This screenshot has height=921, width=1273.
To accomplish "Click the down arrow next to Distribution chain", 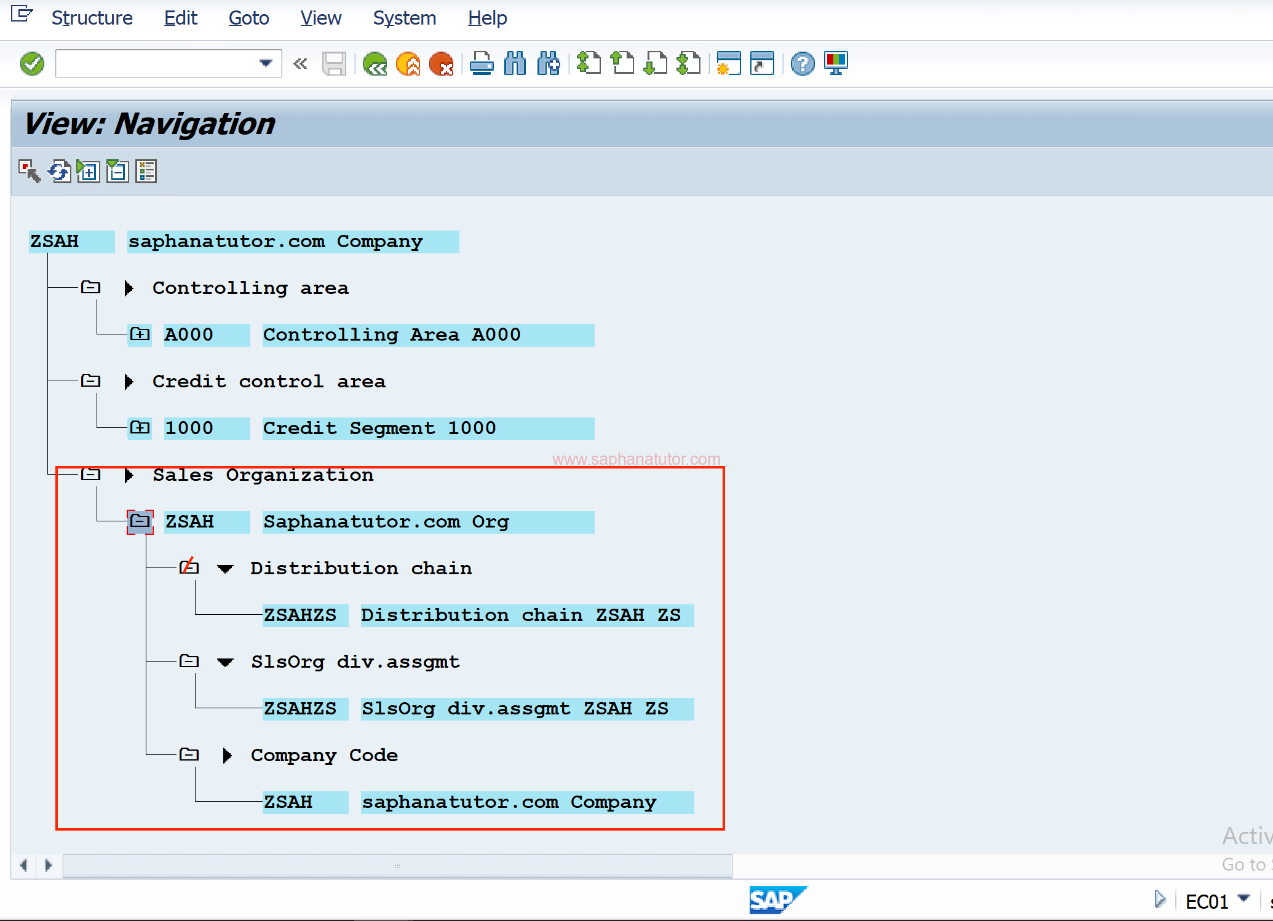I will click(x=225, y=569).
